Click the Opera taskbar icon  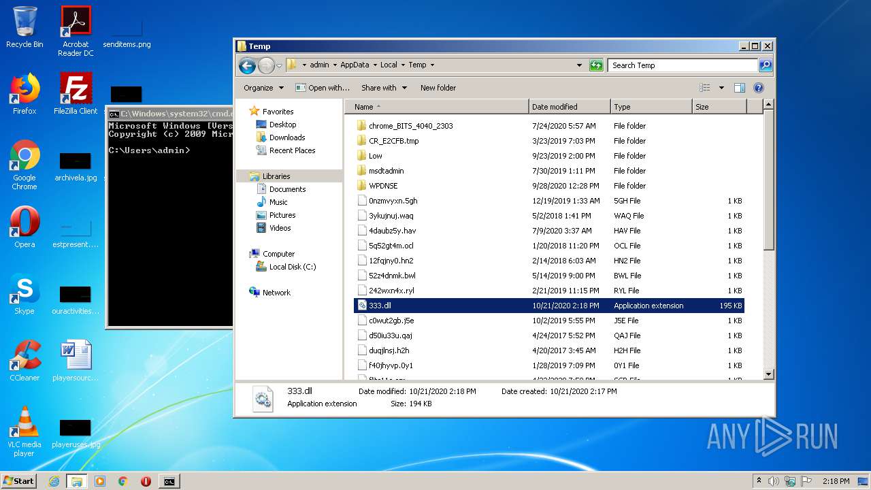(x=146, y=481)
